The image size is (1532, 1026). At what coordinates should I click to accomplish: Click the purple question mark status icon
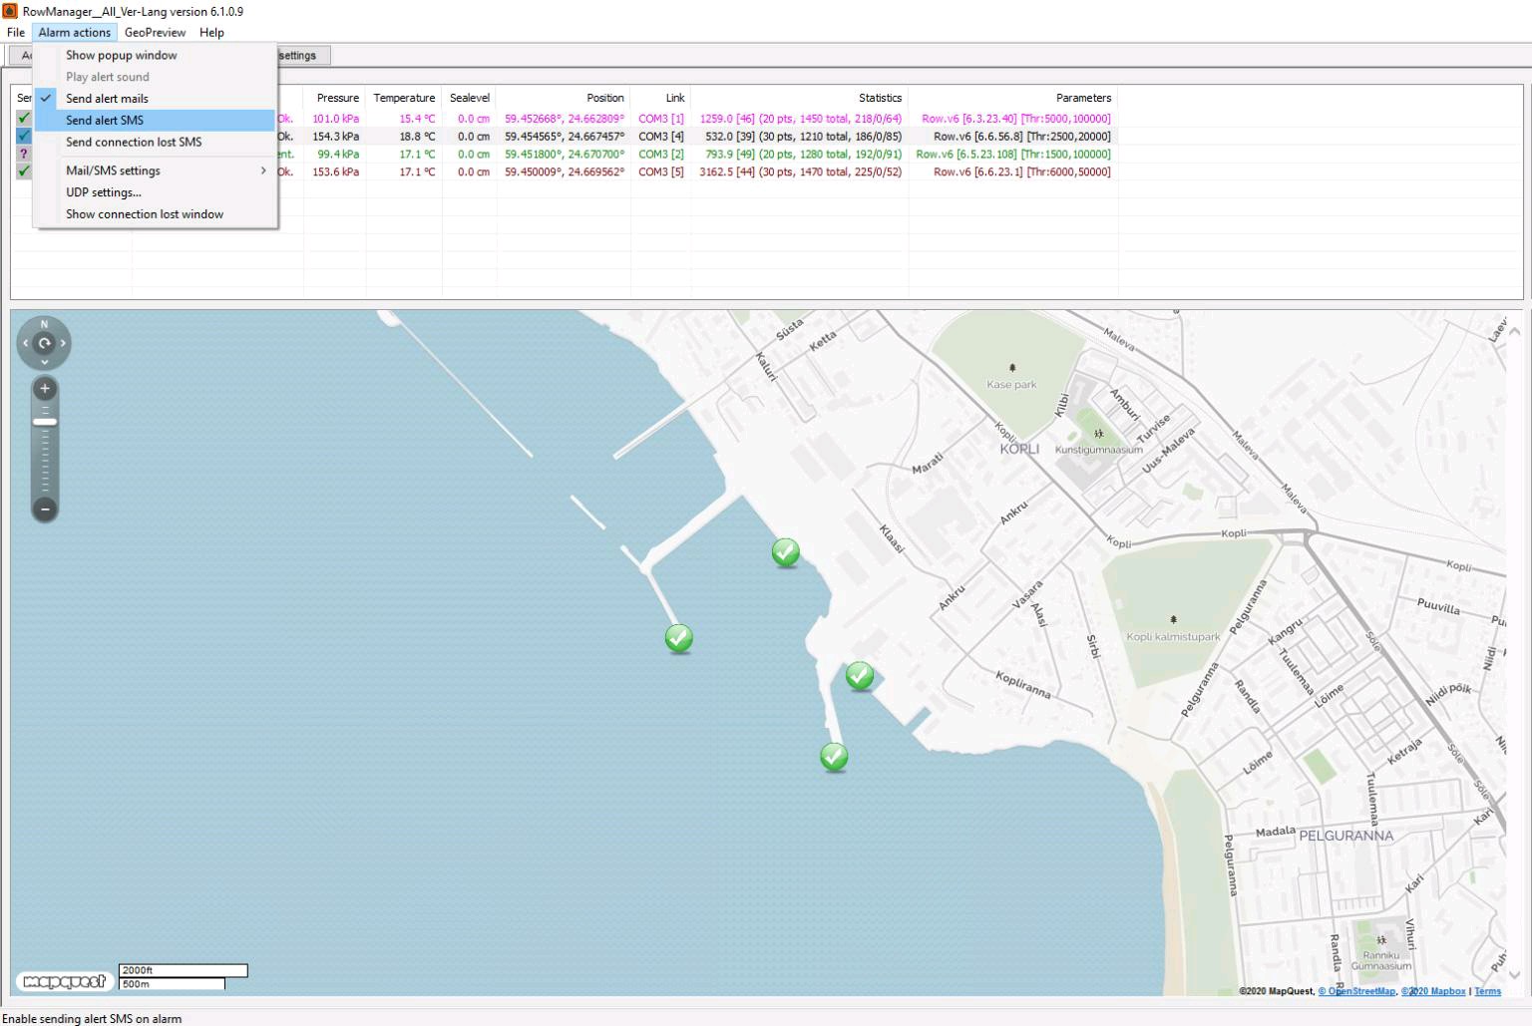click(23, 154)
